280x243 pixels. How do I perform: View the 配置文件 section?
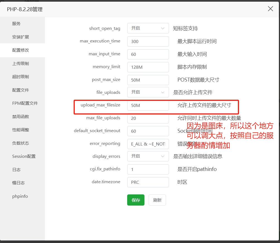pyautogui.click(x=20, y=90)
